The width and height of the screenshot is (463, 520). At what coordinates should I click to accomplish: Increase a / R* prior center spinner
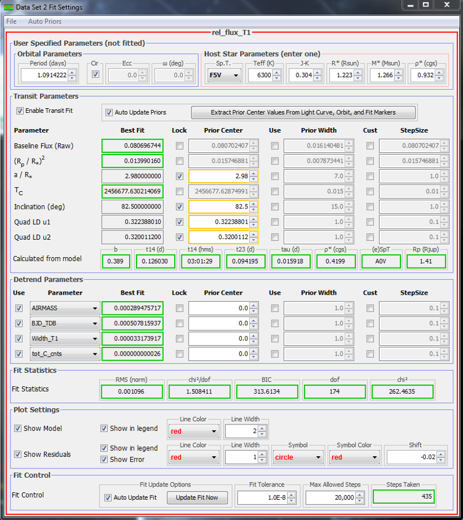[x=255, y=173]
